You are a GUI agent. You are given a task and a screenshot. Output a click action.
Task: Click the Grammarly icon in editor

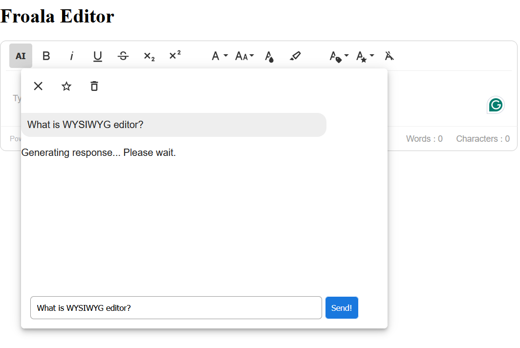tap(496, 105)
